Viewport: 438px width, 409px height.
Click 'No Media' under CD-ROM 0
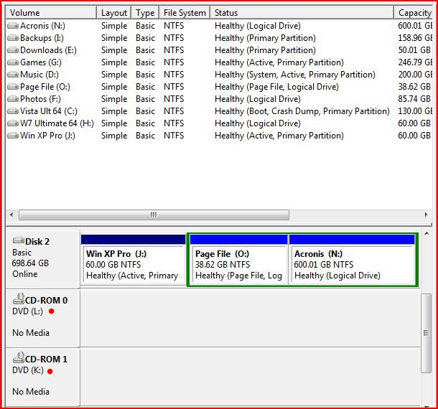point(31,333)
